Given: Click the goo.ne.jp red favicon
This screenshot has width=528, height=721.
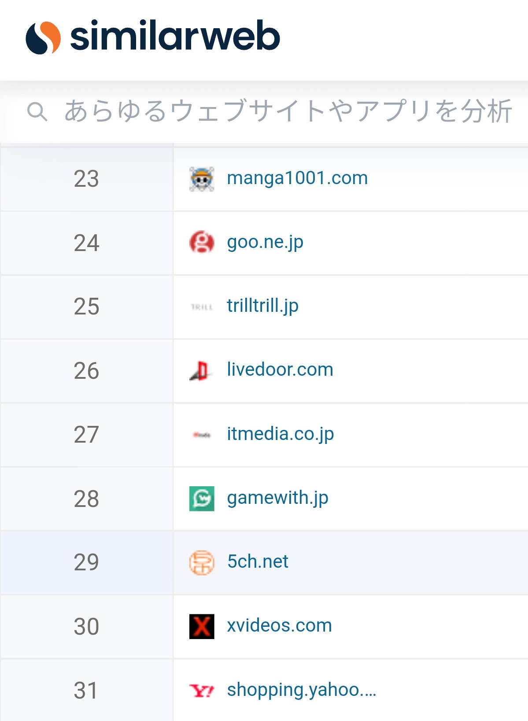Looking at the screenshot, I should [x=202, y=242].
